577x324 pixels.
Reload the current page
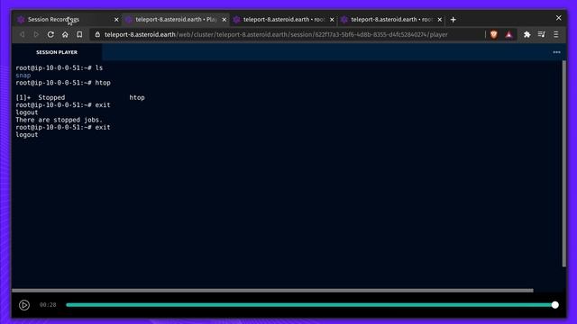pyautogui.click(x=50, y=34)
